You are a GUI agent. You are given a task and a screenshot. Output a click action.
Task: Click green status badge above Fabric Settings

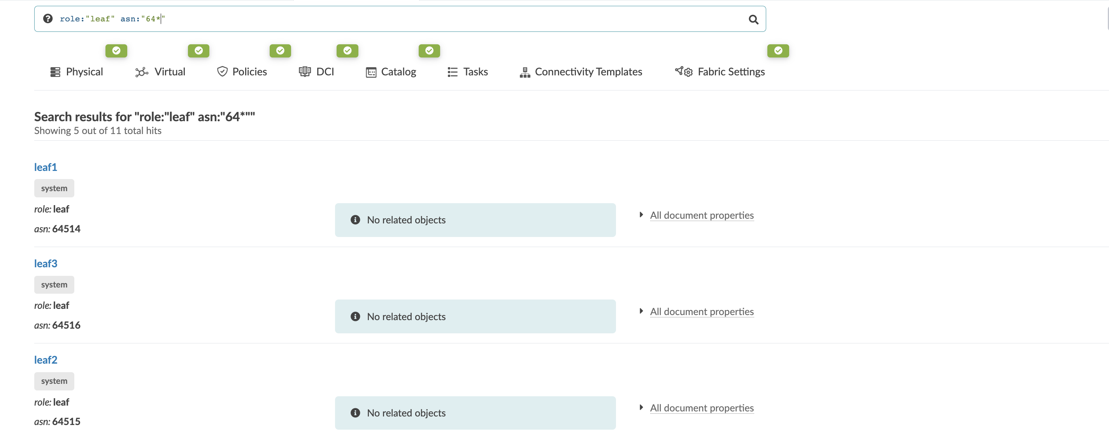click(778, 51)
